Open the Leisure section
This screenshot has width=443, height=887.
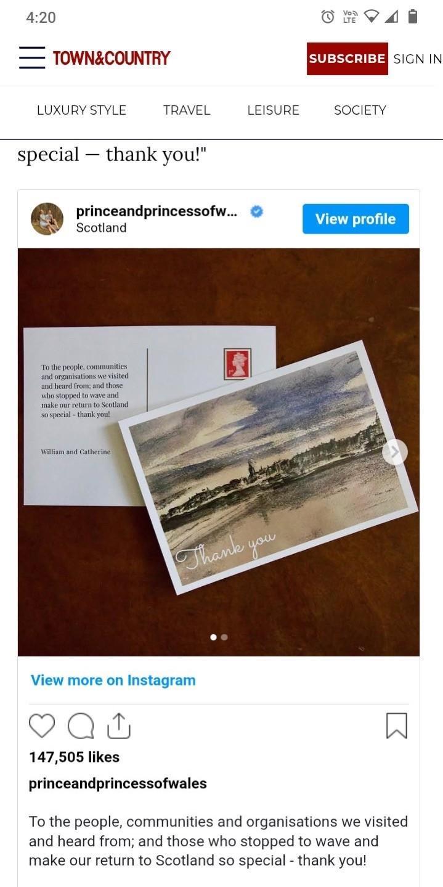tap(273, 110)
